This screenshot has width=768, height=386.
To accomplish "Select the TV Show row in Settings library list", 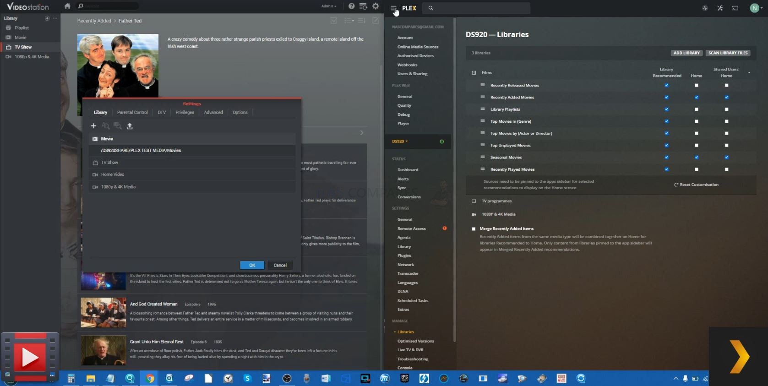I will coord(192,163).
